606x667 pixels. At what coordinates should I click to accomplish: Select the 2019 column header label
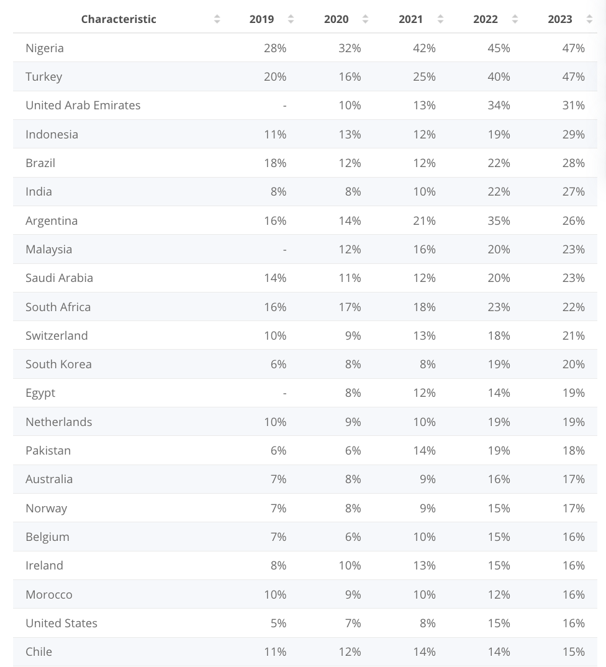(261, 19)
